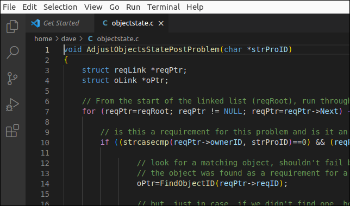Click the strcasecmp call on line 10
Image resolution: width=350 pixels, height=206 pixels.
click(x=146, y=142)
